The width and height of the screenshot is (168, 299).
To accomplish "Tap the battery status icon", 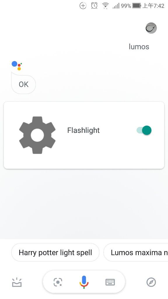I will click(136, 6).
